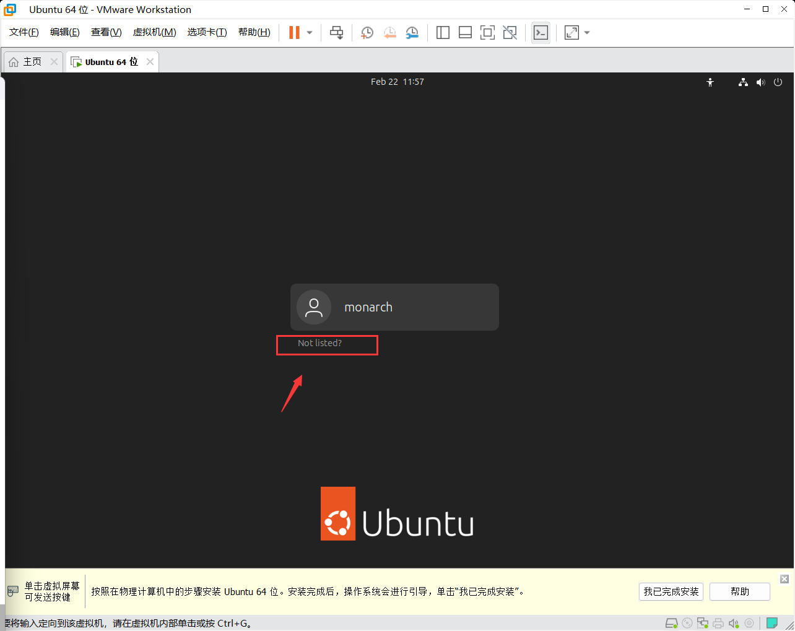The height and width of the screenshot is (631, 795).
Task: Click the virtual printer status icon
Action: pyautogui.click(x=718, y=622)
